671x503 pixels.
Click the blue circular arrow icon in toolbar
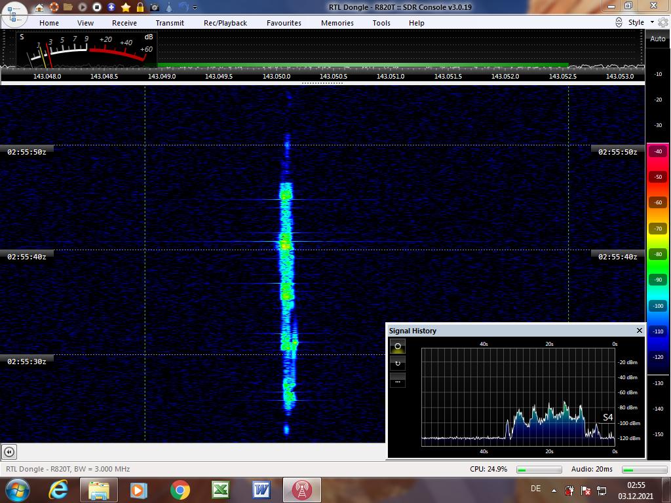point(183,7)
